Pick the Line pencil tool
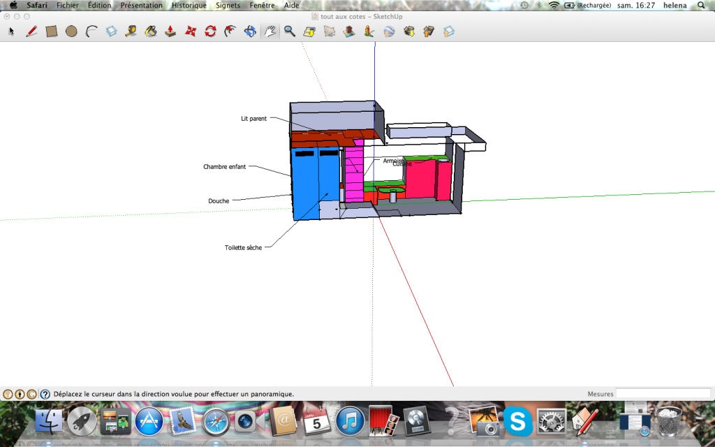 [31, 31]
